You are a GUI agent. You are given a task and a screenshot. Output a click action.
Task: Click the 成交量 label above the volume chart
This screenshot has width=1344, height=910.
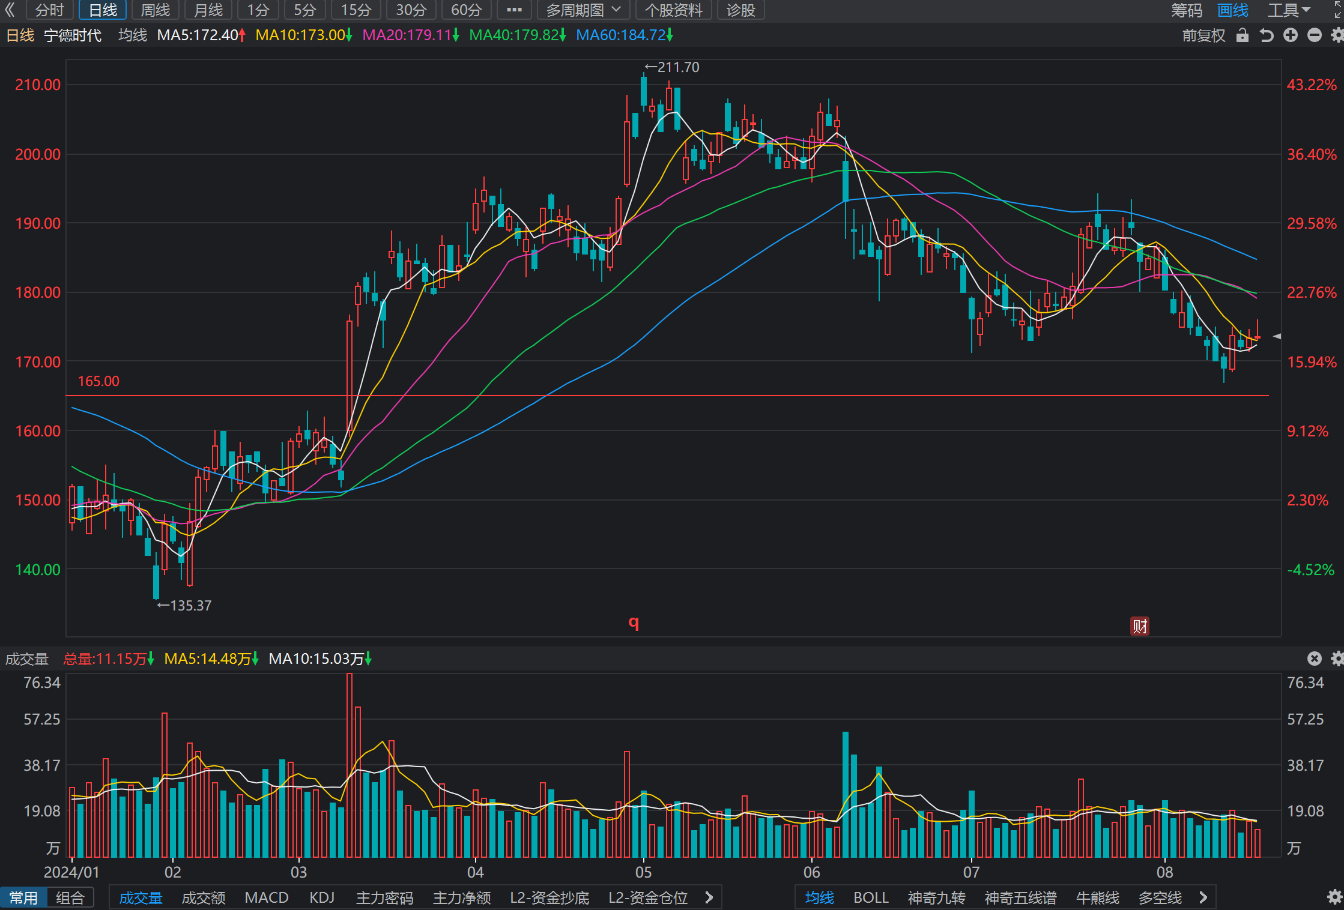point(27,658)
